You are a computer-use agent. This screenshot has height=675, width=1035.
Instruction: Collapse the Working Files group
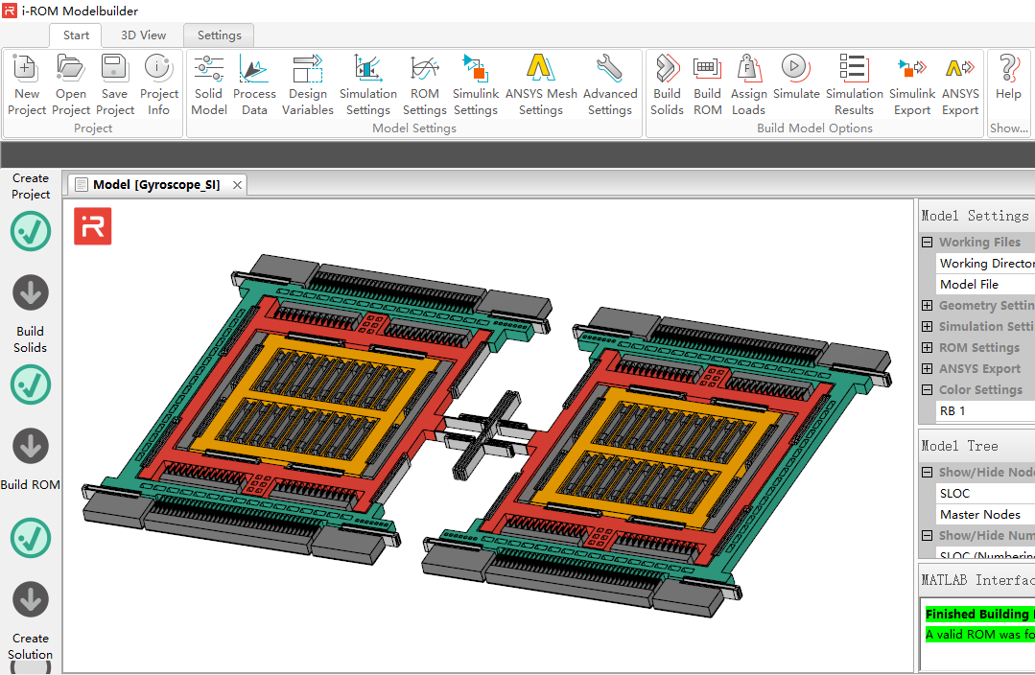[927, 243]
